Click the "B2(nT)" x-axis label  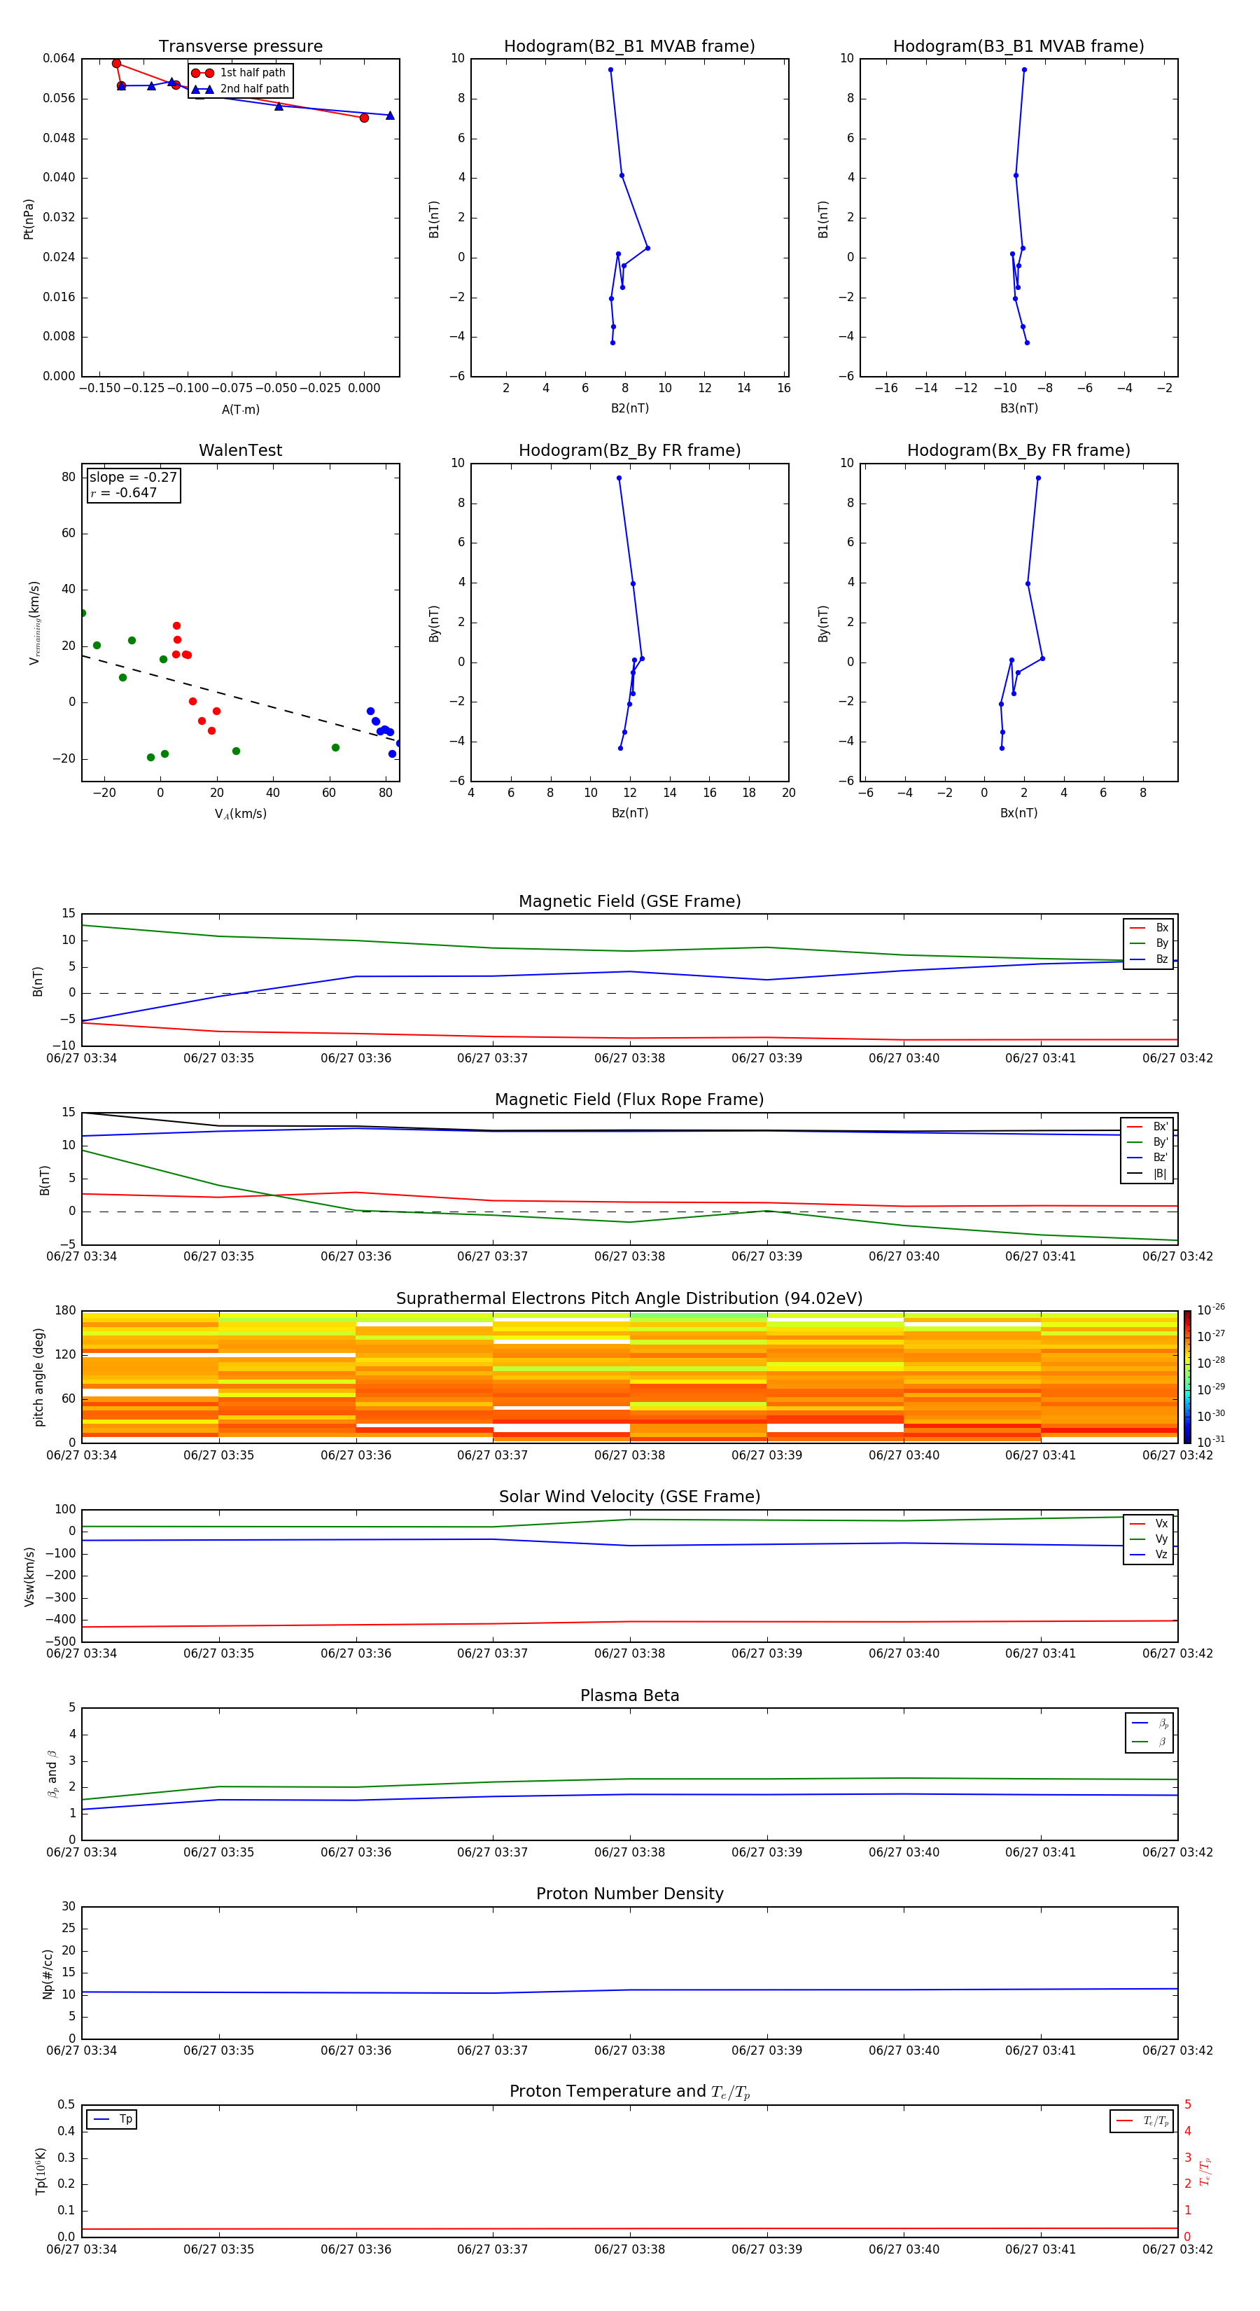pos(629,408)
